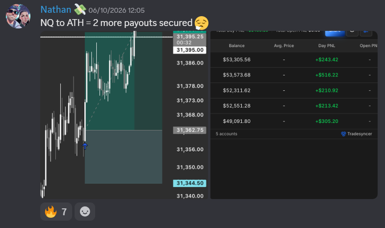Click the $52,311.62 balance cell

237,91
